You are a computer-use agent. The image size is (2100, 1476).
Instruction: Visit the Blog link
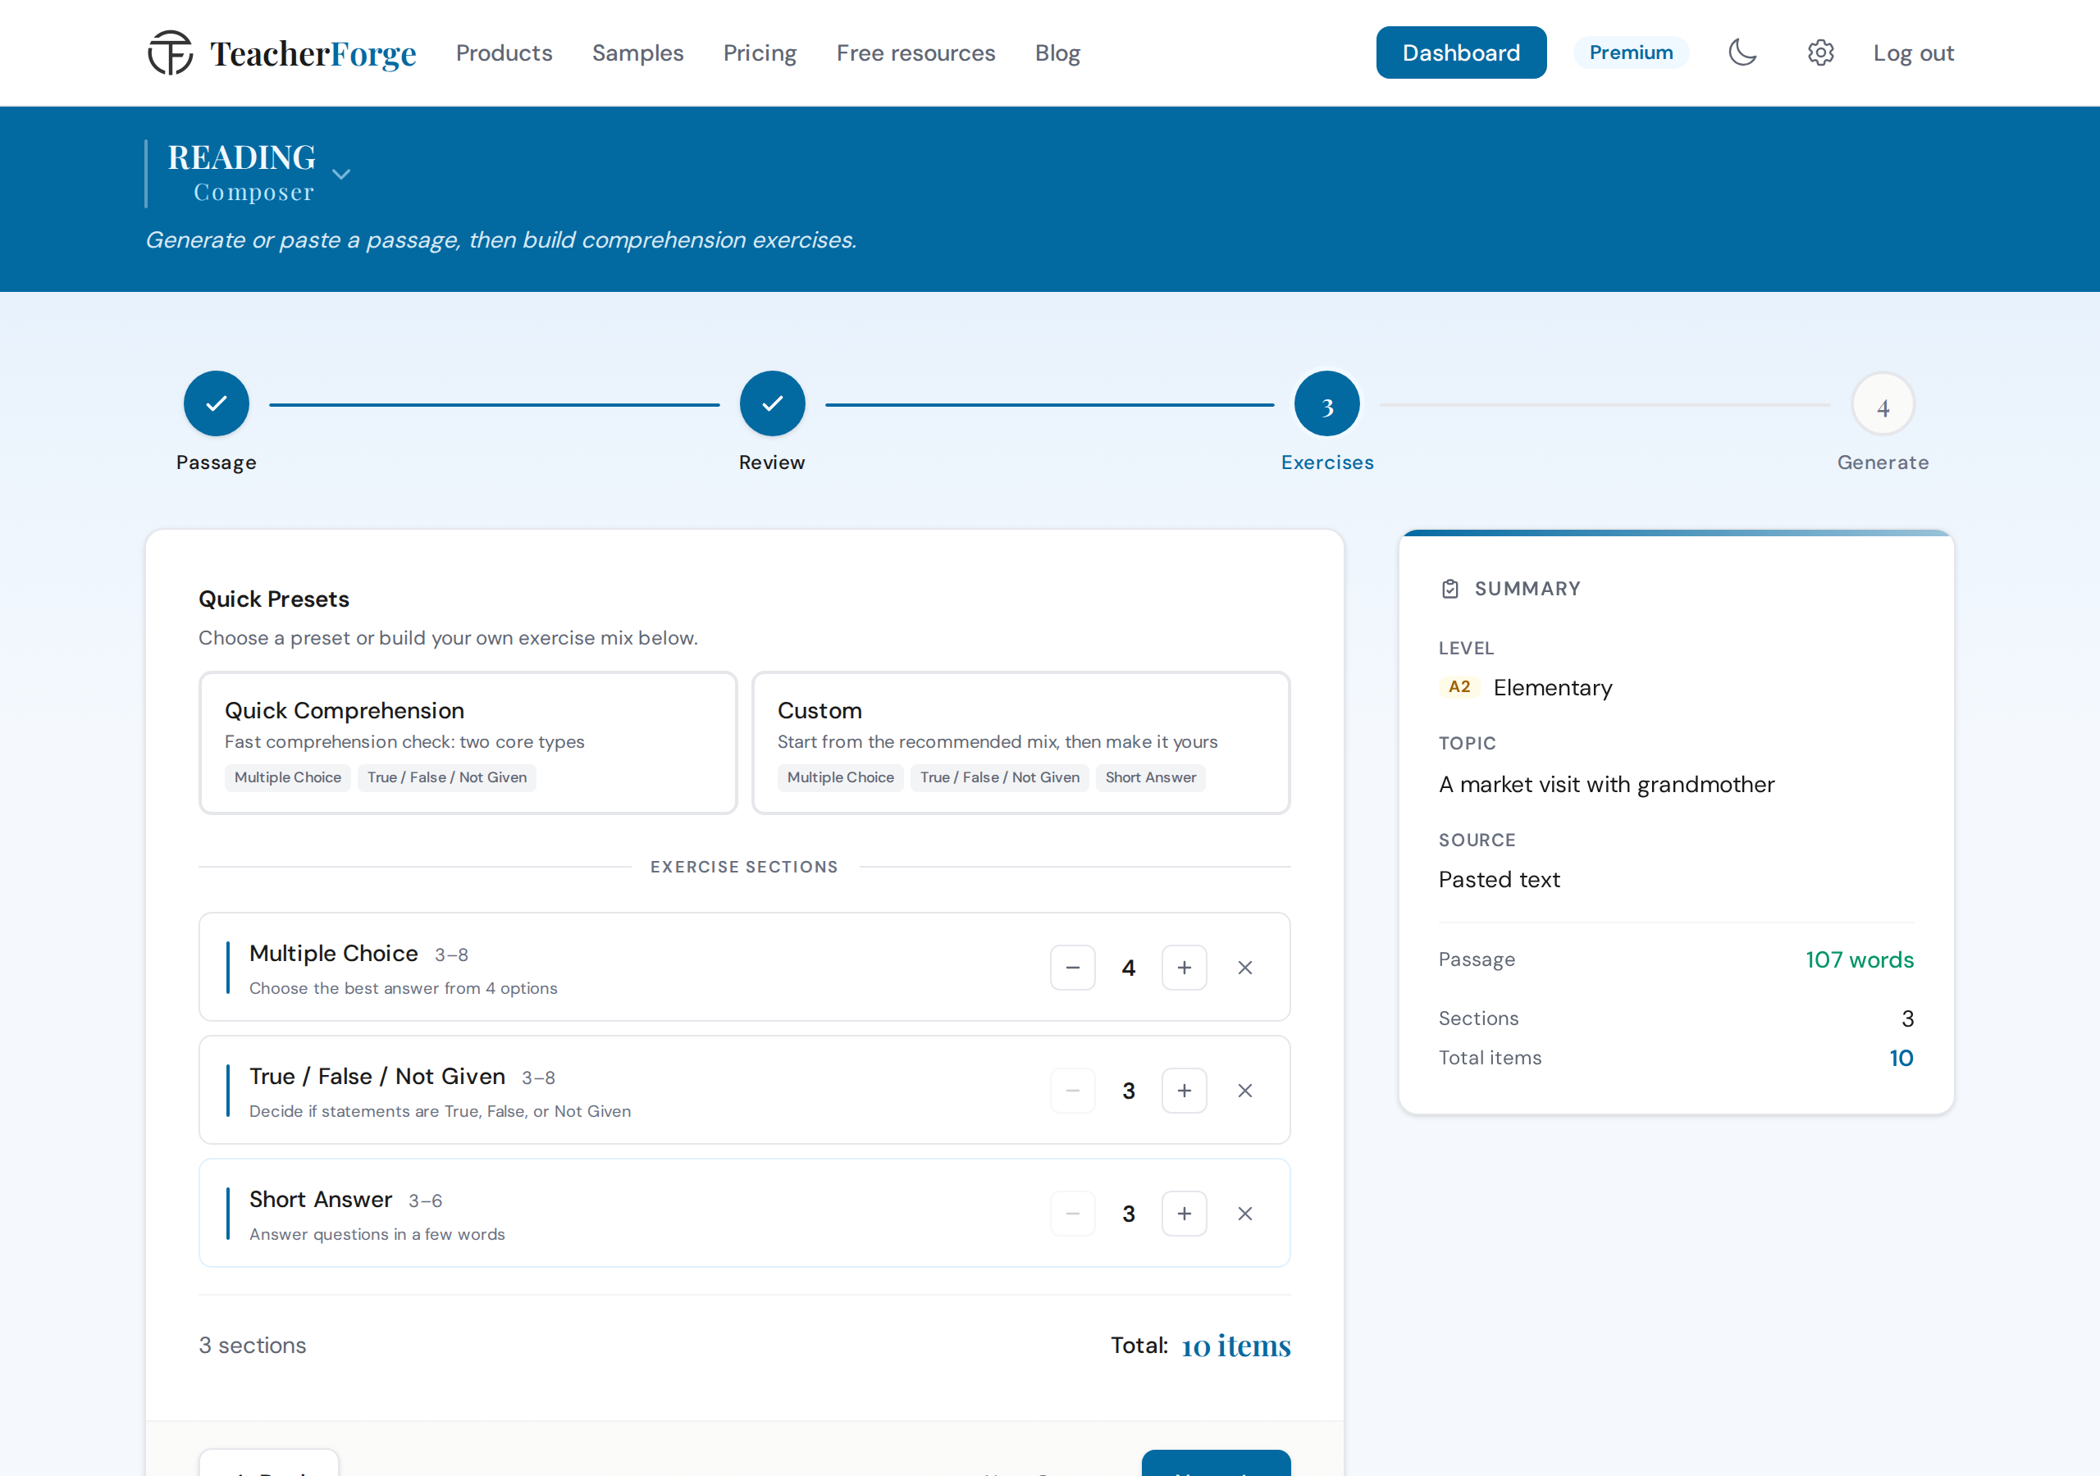(x=1057, y=53)
